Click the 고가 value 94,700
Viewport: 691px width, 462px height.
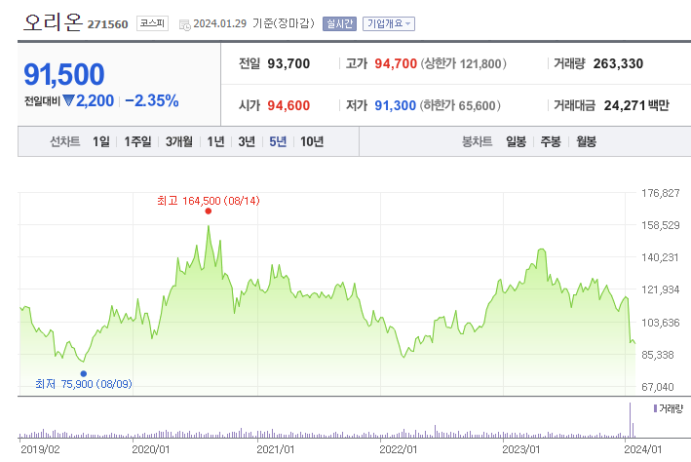[x=396, y=63]
